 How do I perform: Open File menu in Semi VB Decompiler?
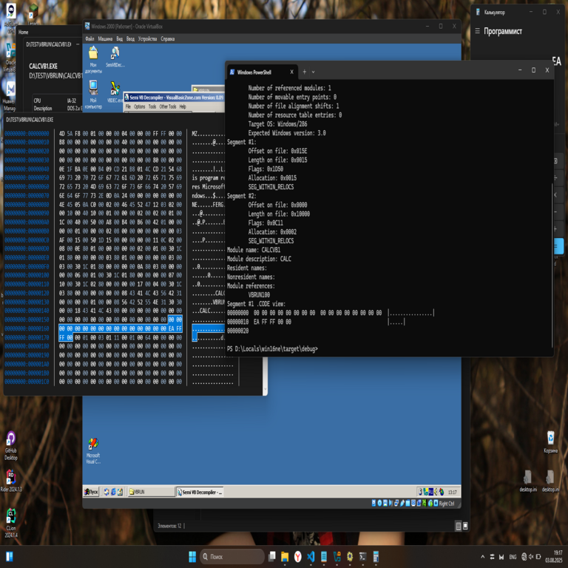(128, 106)
